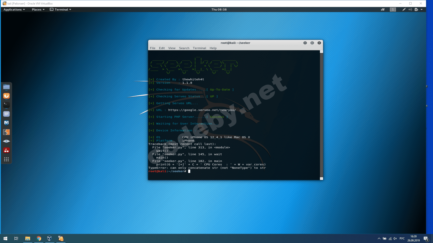
Task: Open the Terminal app menu in top bar
Action: click(x=61, y=9)
